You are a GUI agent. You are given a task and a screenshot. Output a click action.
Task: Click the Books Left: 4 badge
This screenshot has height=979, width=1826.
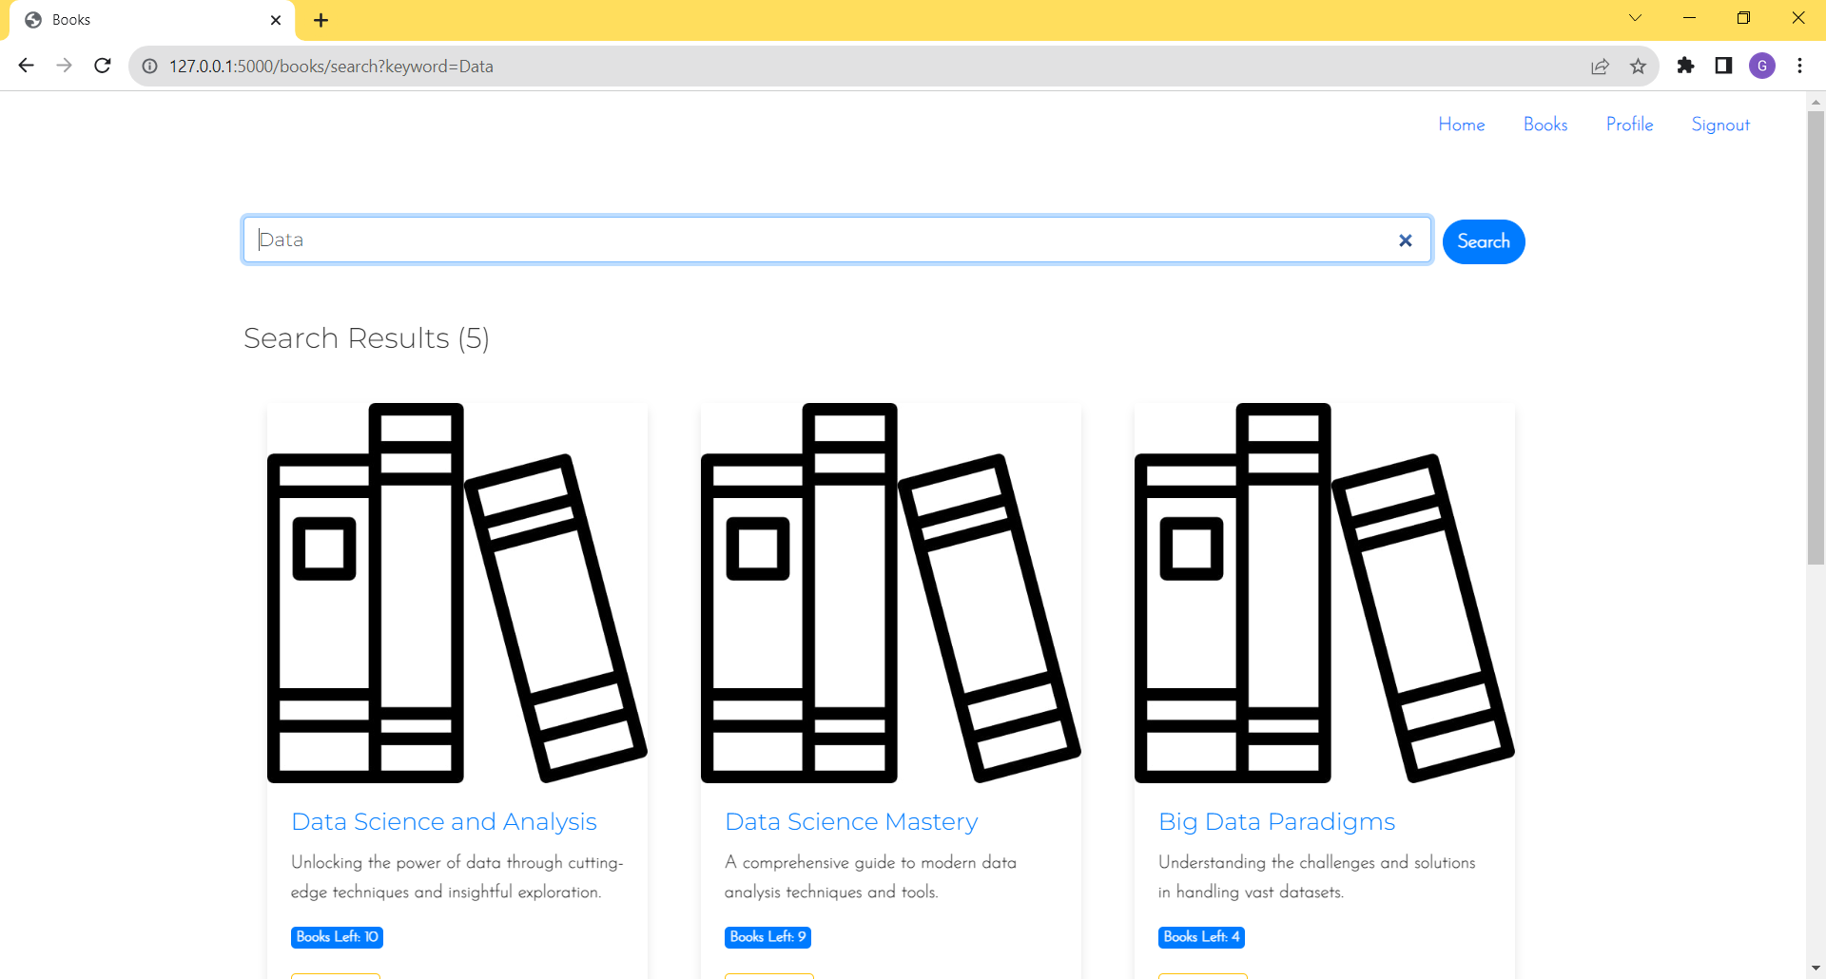(x=1201, y=937)
